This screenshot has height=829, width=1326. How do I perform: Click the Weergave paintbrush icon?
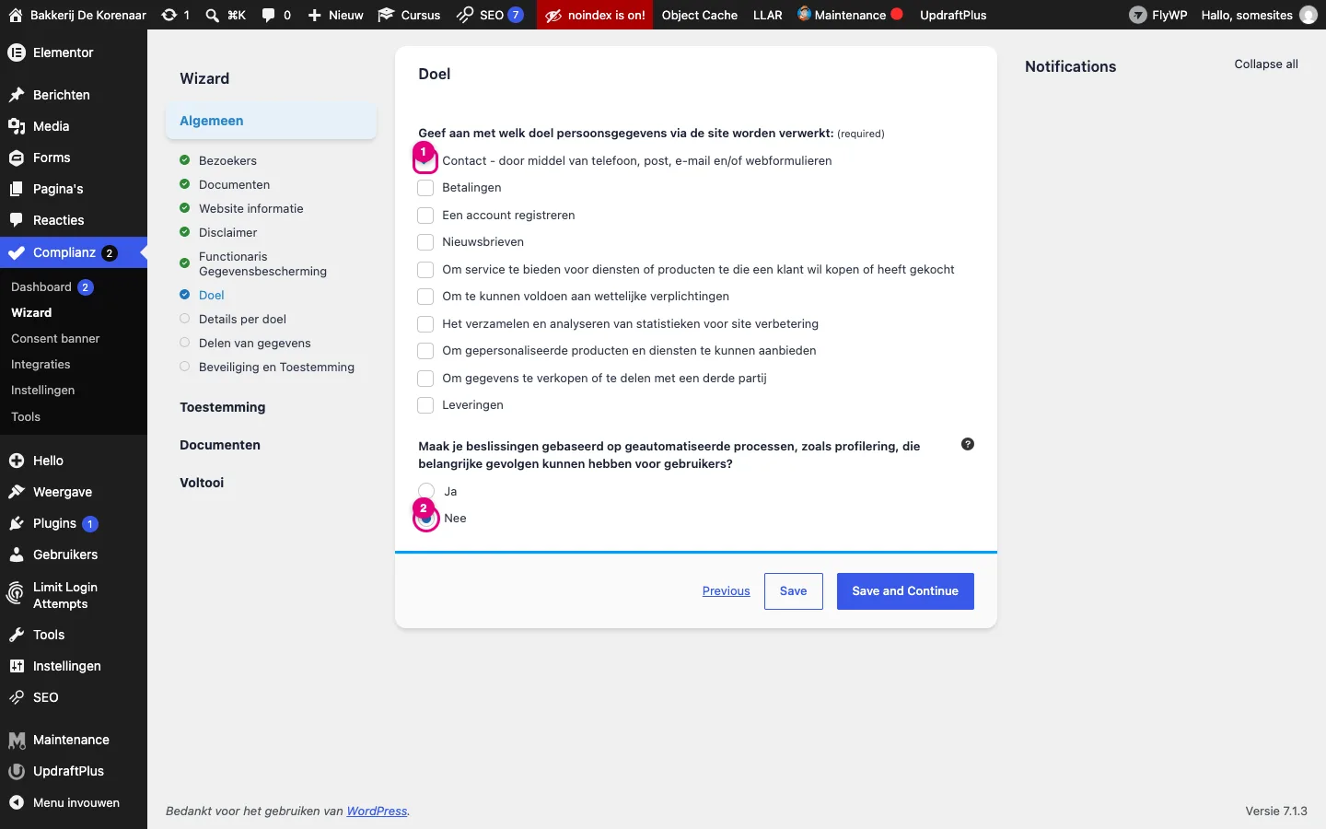[17, 492]
